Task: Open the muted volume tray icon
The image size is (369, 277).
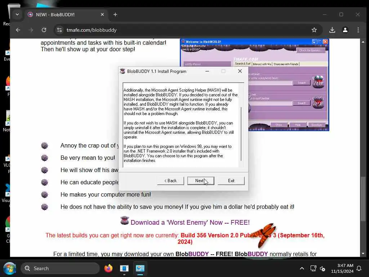Action: click(x=323, y=268)
